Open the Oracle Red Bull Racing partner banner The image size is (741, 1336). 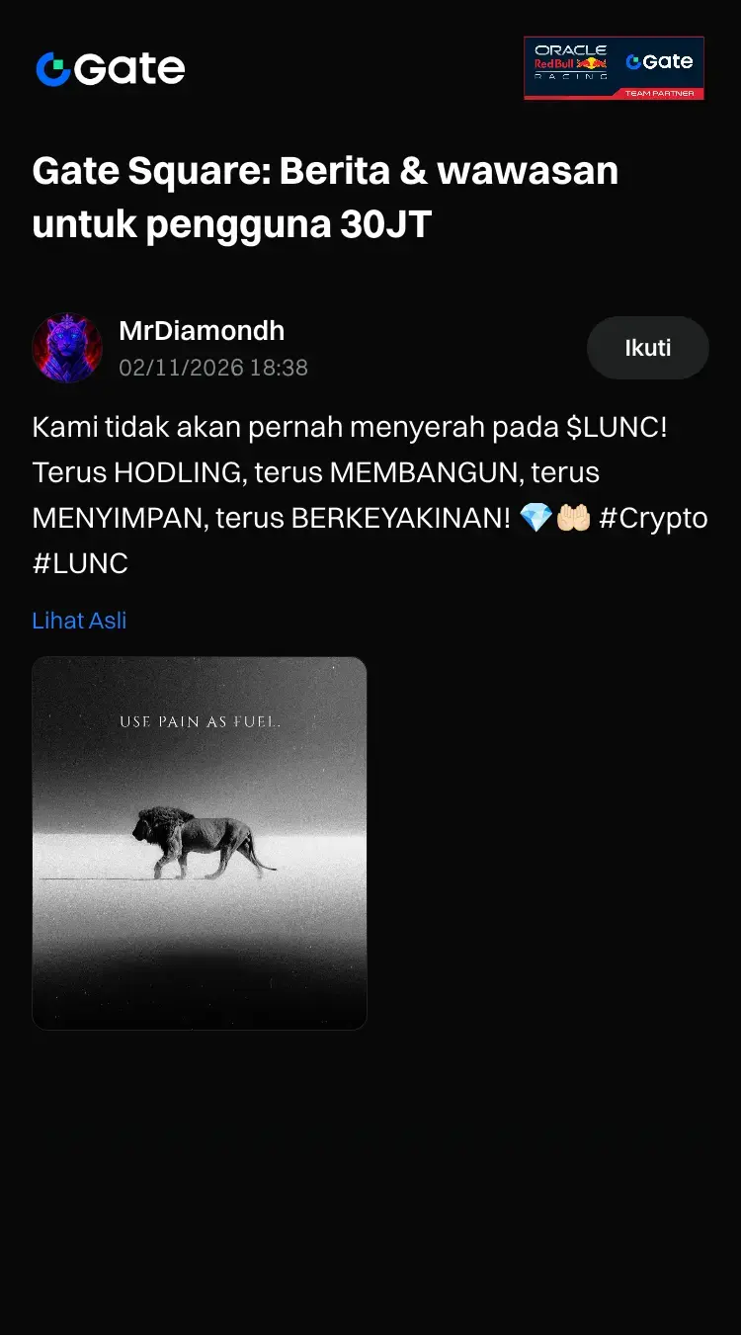point(614,68)
